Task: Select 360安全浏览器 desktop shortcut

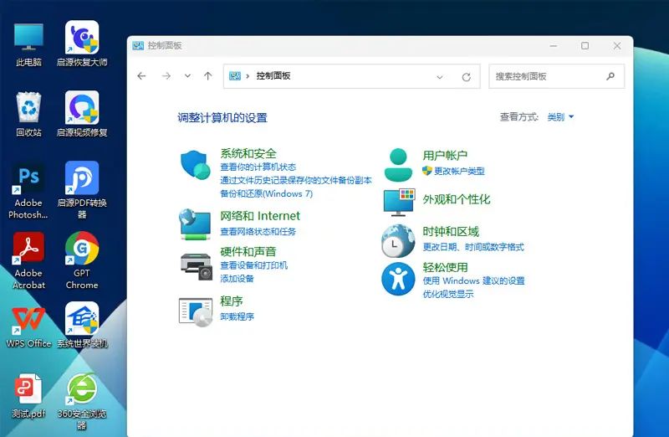Action: click(x=82, y=401)
